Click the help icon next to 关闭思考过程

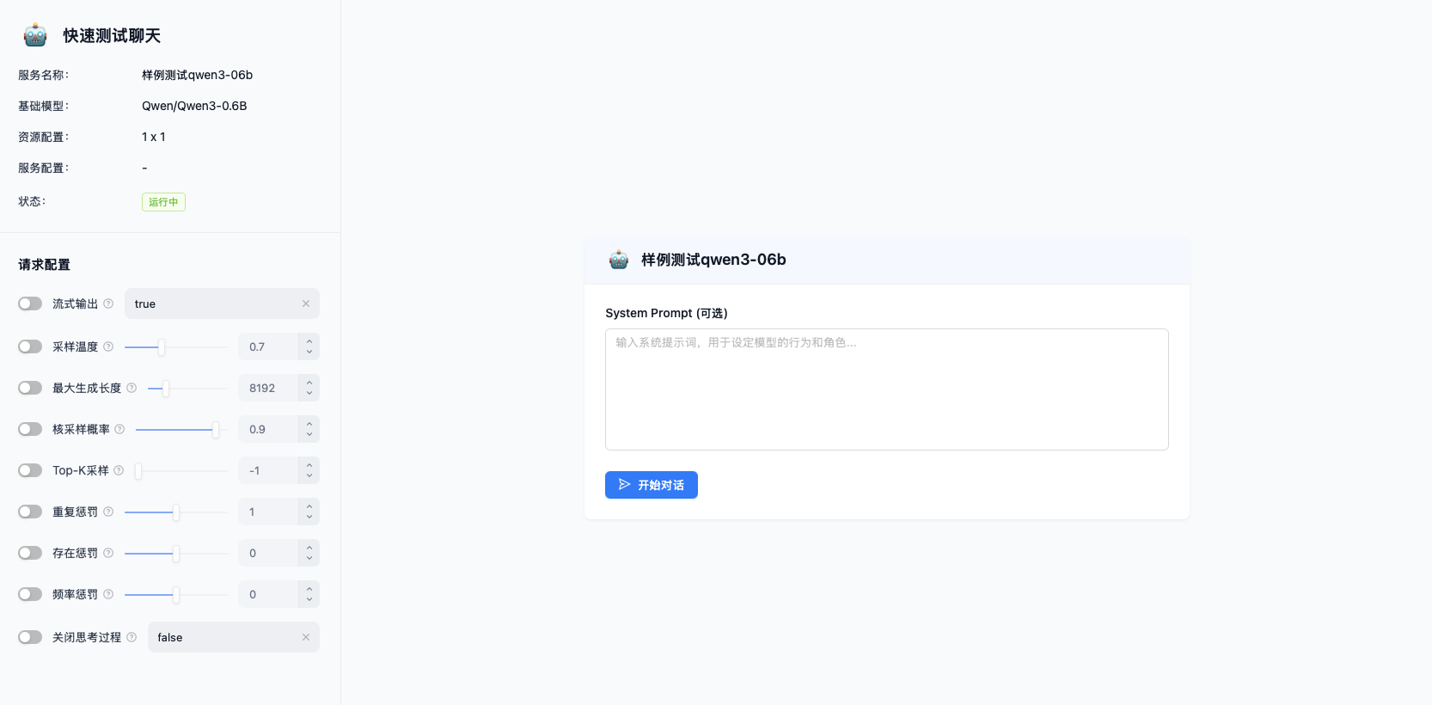(132, 637)
